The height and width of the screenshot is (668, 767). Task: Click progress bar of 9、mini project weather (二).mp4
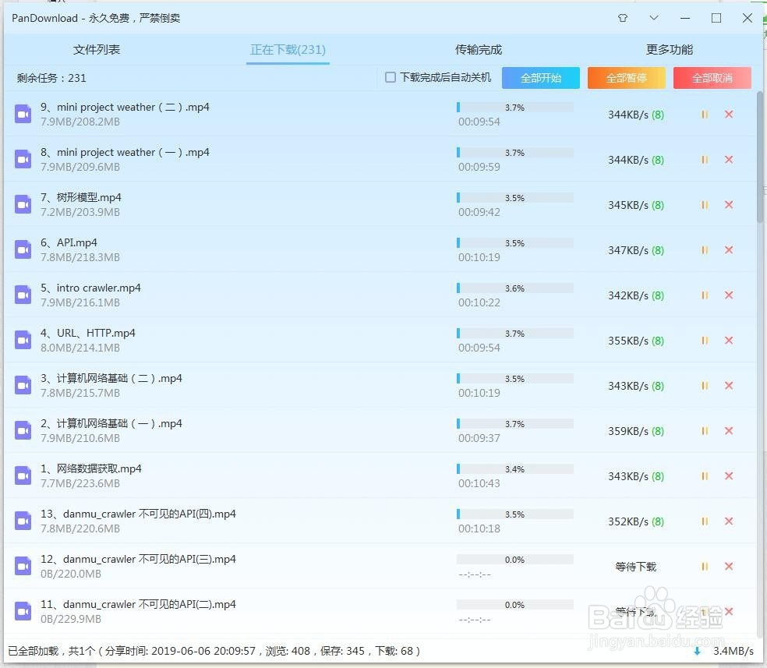tap(514, 107)
